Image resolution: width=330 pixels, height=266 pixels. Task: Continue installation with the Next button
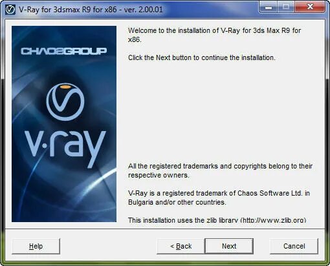click(229, 246)
